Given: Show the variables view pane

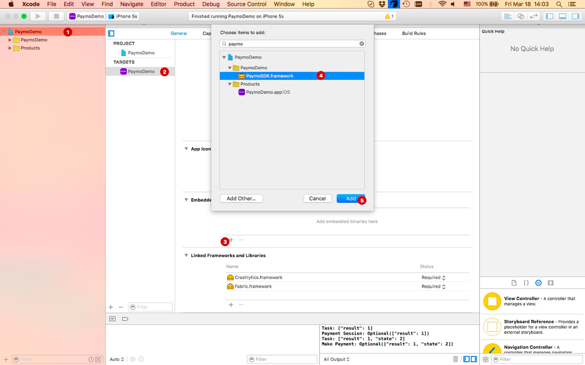Looking at the screenshot, I should [467, 359].
